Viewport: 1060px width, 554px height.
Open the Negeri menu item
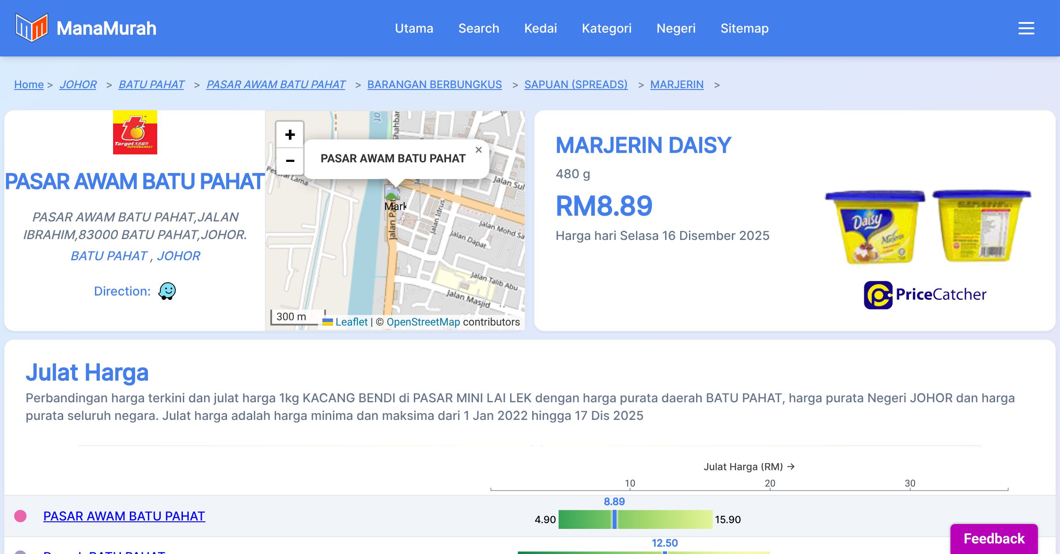click(x=676, y=28)
